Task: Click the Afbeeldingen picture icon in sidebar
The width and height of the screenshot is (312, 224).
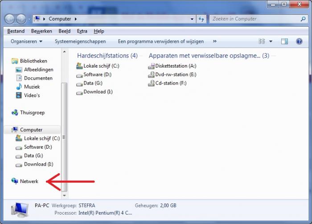Action: 19,70
